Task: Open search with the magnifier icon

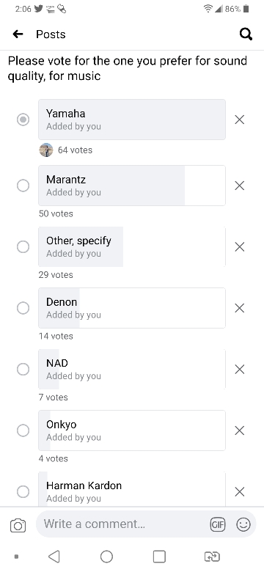Action: click(246, 34)
